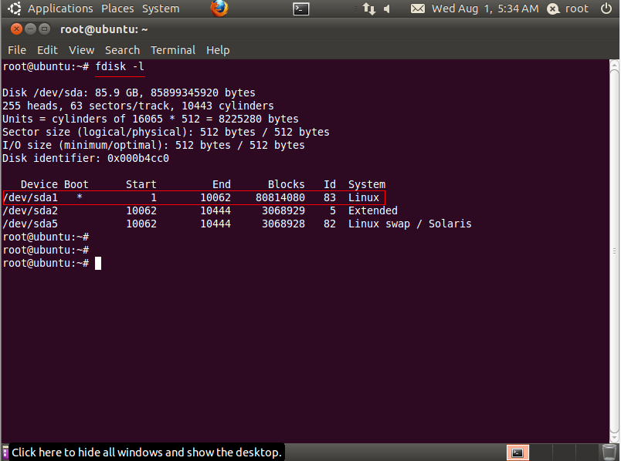The image size is (621, 461).
Task: Click the Blocks value 3068929
Action: (x=283, y=210)
